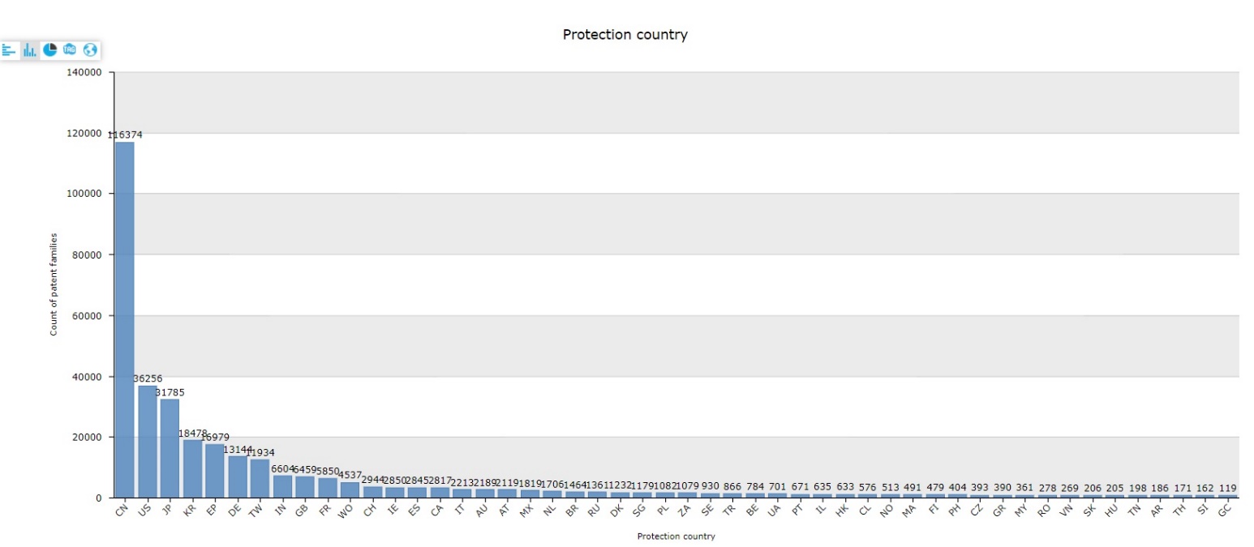1254x547 pixels.
Task: Click the Protection country chart title
Action: click(625, 35)
